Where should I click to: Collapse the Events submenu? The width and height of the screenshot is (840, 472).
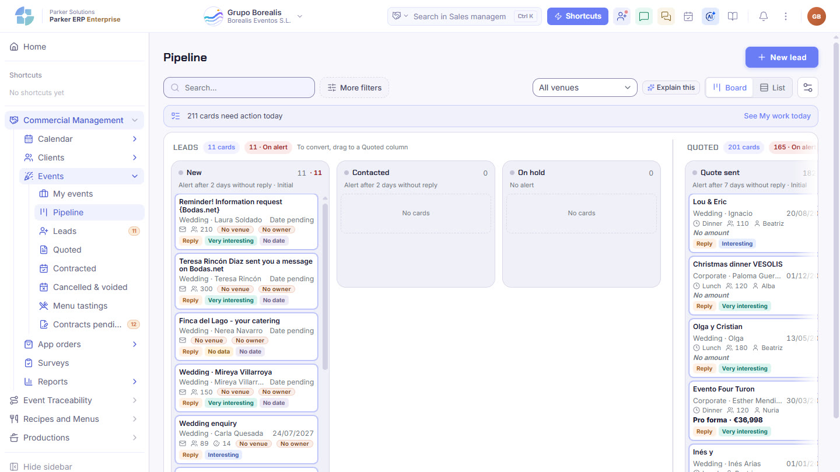click(x=135, y=176)
